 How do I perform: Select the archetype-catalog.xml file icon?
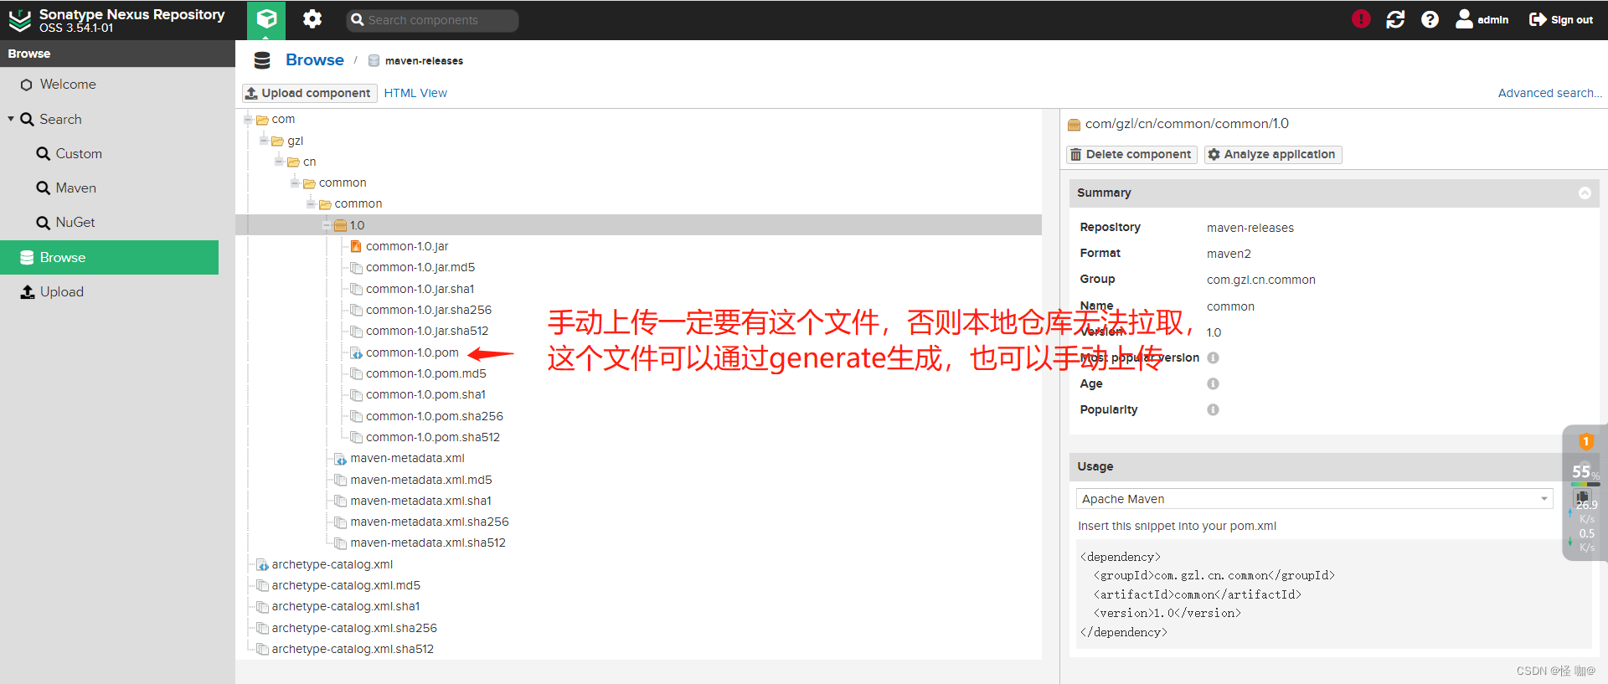pos(262,564)
